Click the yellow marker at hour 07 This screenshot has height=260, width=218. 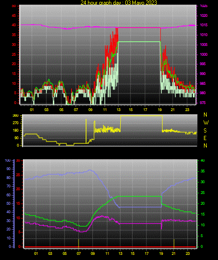(x=79, y=243)
